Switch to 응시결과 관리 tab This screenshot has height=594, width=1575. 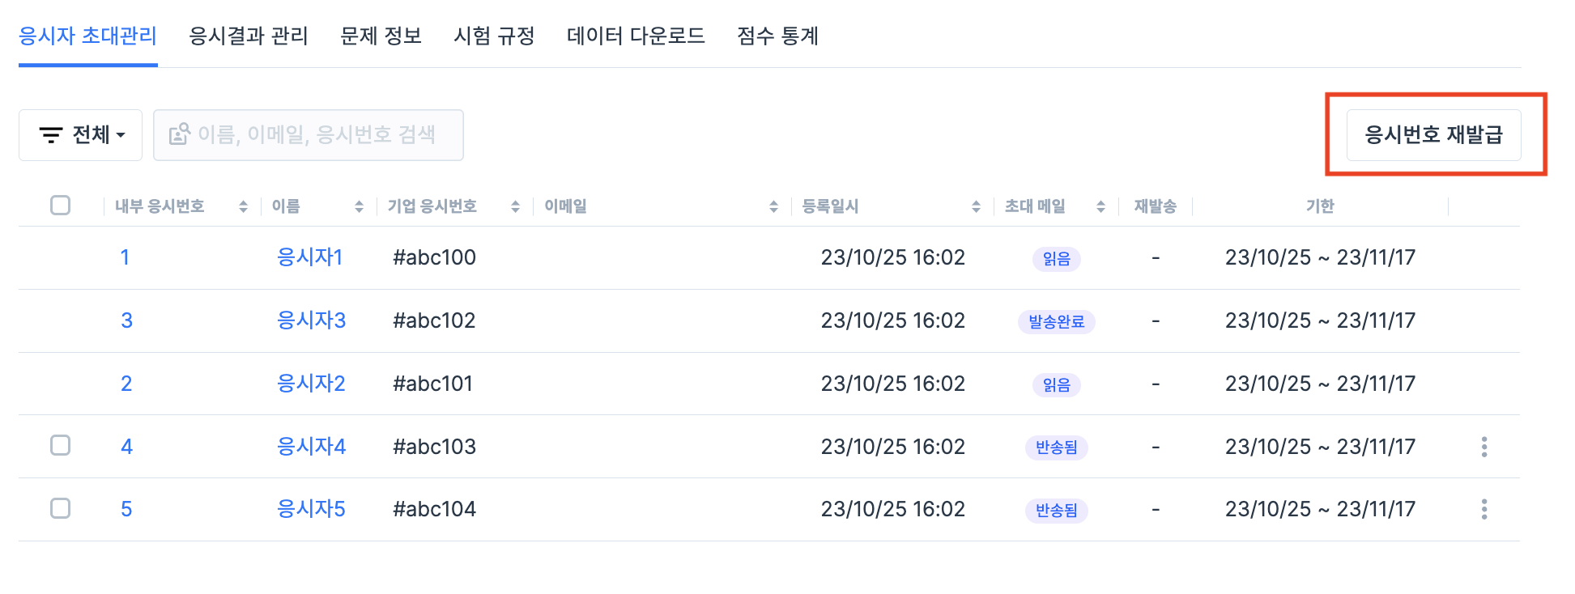(x=248, y=36)
